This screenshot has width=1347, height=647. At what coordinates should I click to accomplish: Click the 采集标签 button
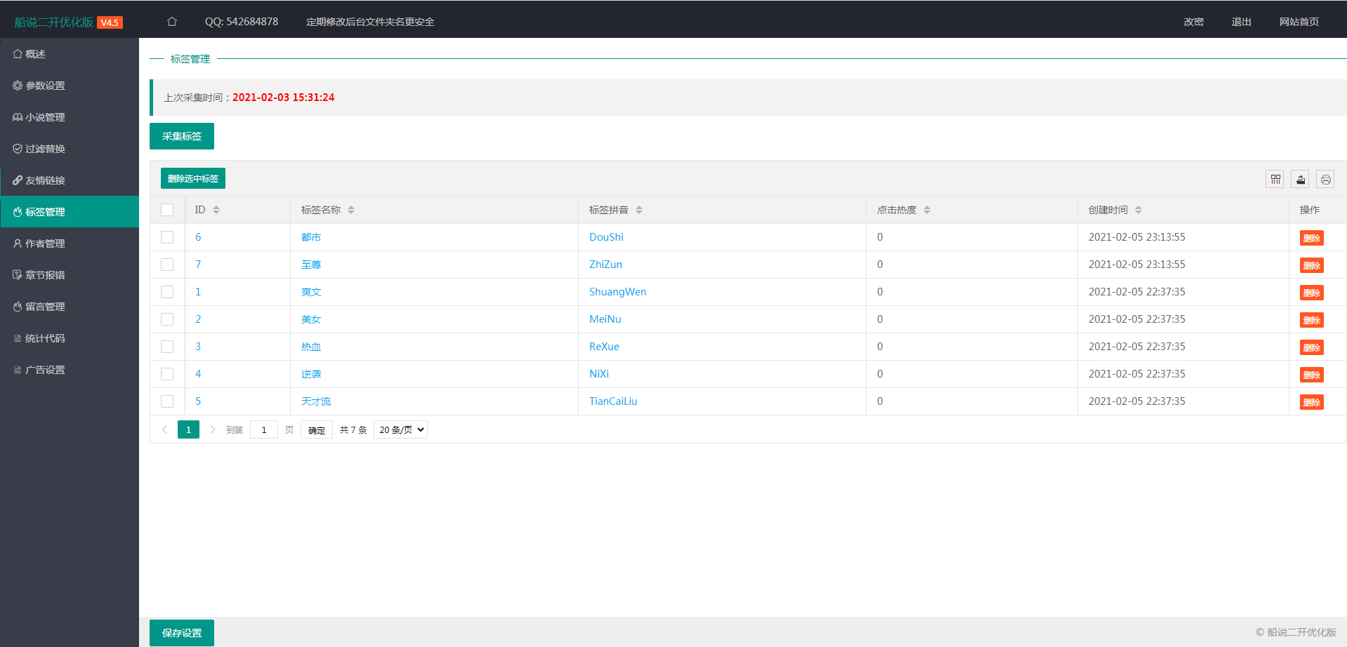point(182,136)
